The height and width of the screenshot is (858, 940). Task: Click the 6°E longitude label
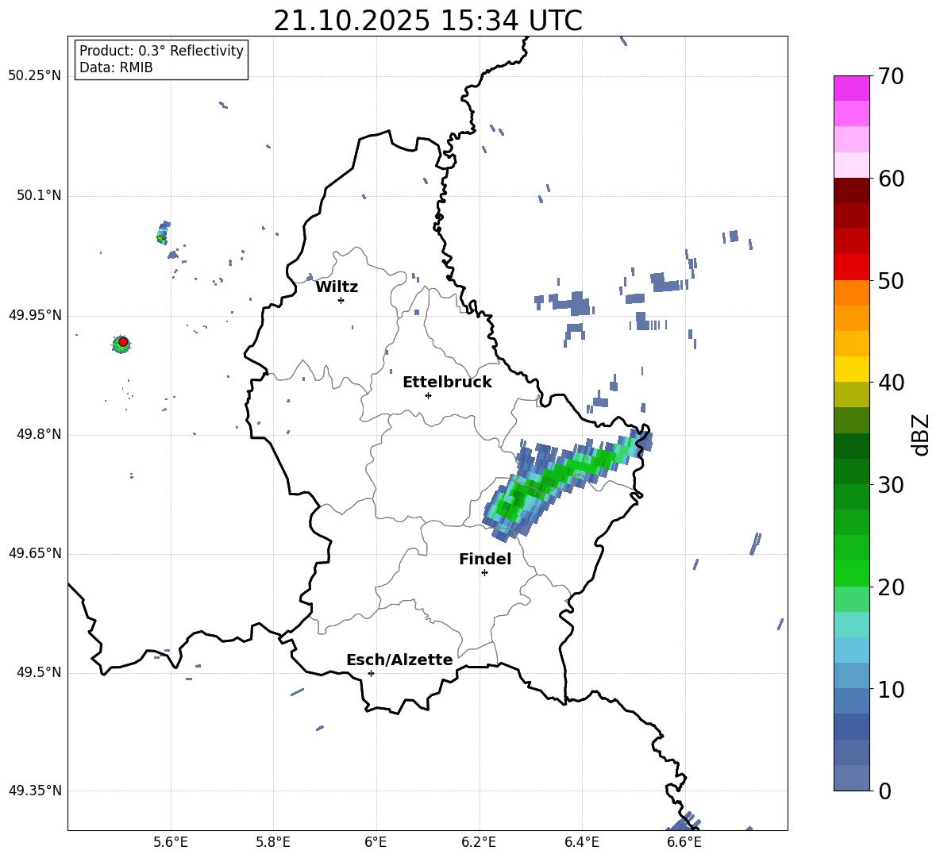pyautogui.click(x=376, y=842)
